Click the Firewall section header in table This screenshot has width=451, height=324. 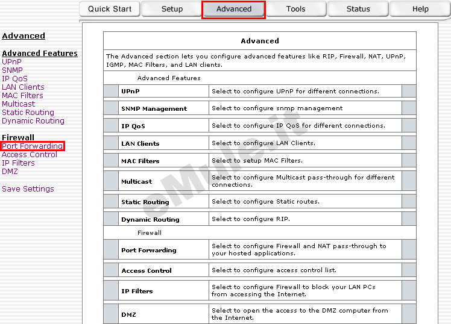tap(150, 233)
